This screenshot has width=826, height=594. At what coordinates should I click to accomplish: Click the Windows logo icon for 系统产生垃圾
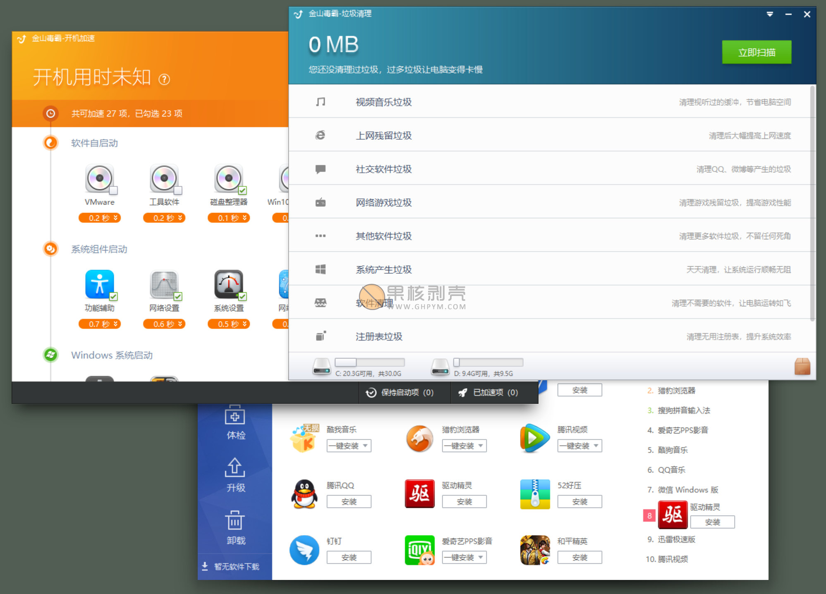pos(321,270)
